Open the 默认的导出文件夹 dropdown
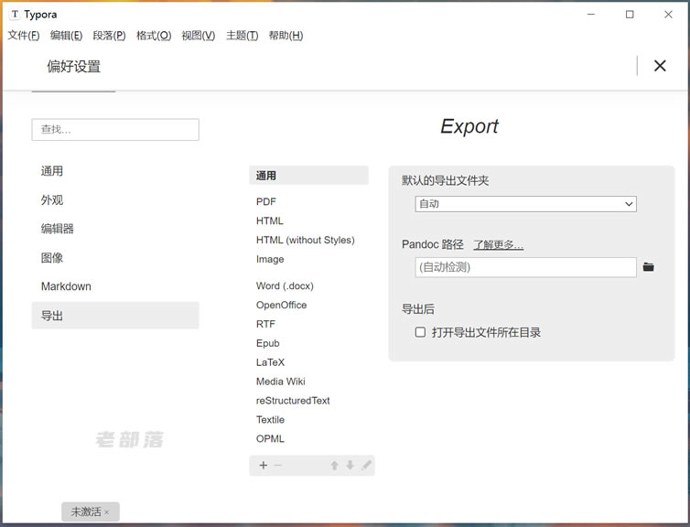Screen dimensions: 690x527 click(525, 204)
